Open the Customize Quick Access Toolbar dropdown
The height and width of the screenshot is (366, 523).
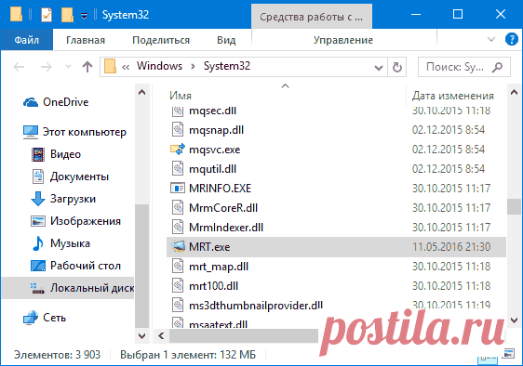[x=85, y=15]
